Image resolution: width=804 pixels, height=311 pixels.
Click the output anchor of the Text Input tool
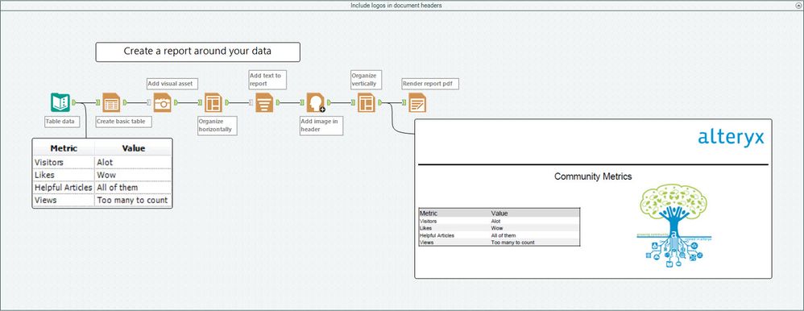(x=74, y=102)
